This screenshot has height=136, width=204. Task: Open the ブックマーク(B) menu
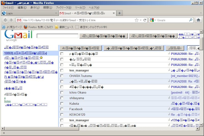point(63,8)
